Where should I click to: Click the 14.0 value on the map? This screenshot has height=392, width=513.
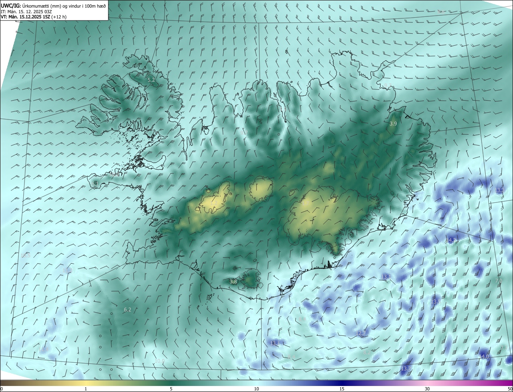pyautogui.click(x=484, y=356)
